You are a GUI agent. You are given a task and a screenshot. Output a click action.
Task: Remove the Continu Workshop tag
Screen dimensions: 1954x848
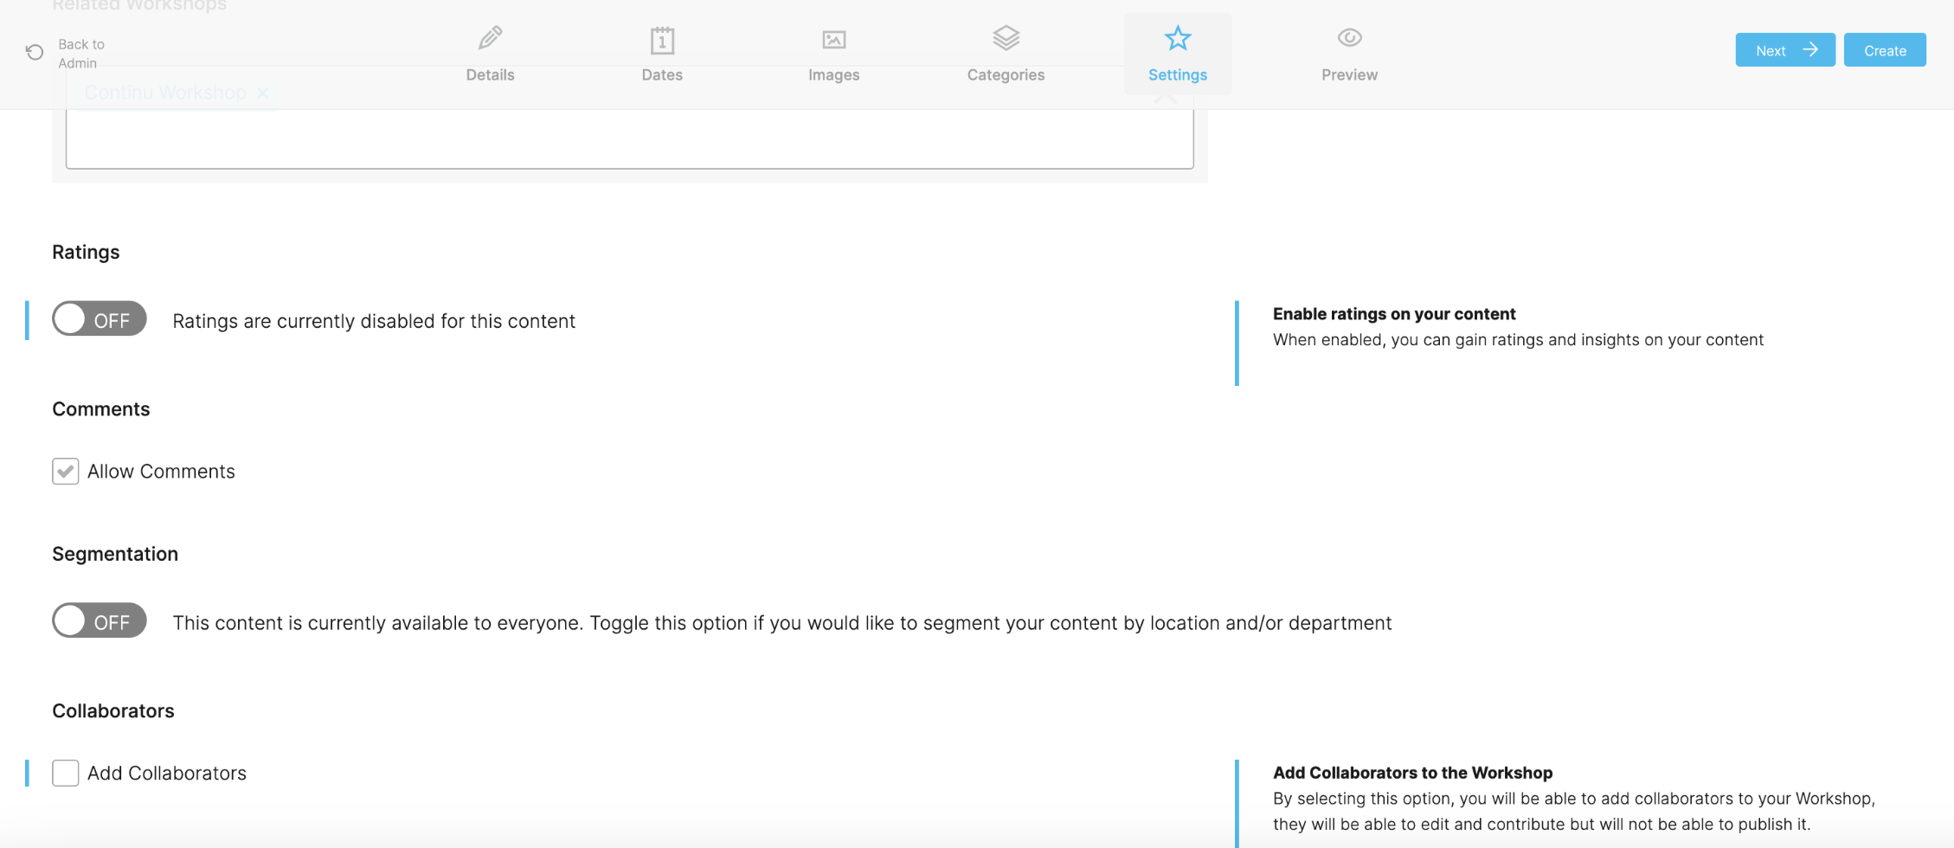262,93
